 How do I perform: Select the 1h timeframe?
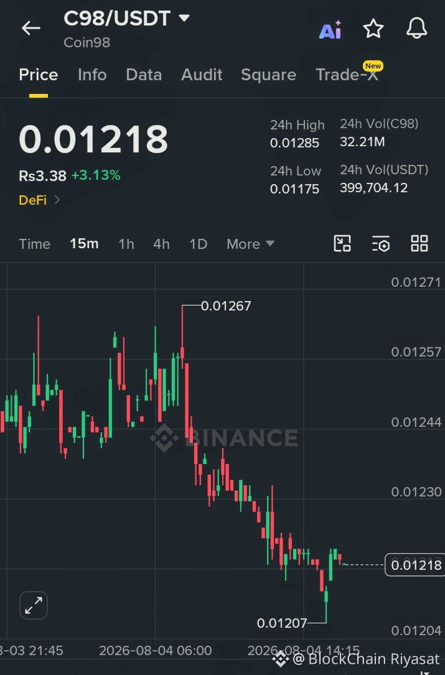[x=126, y=244]
